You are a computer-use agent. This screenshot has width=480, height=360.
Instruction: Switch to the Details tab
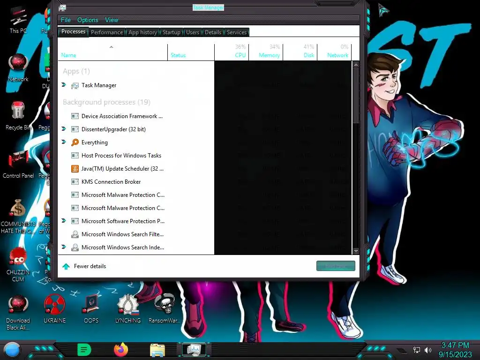tap(213, 32)
